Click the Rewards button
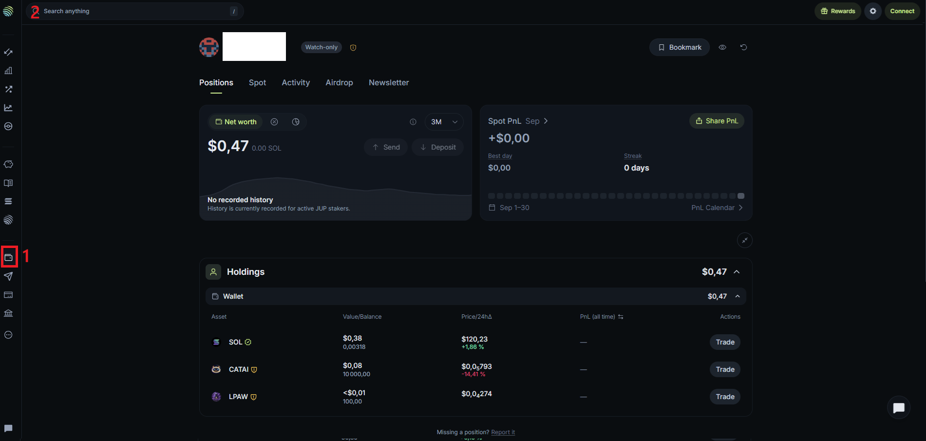The width and height of the screenshot is (926, 441). [x=838, y=11]
